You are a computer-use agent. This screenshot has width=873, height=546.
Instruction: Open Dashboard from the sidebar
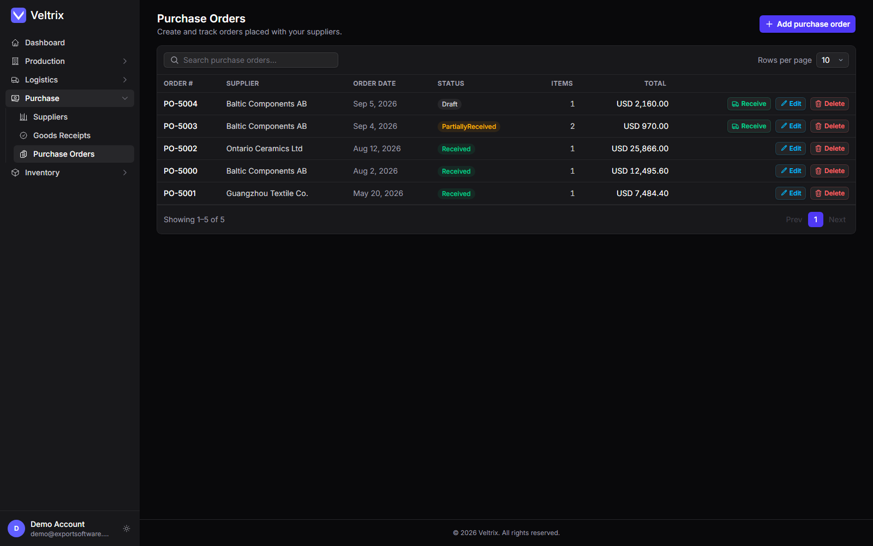point(70,43)
